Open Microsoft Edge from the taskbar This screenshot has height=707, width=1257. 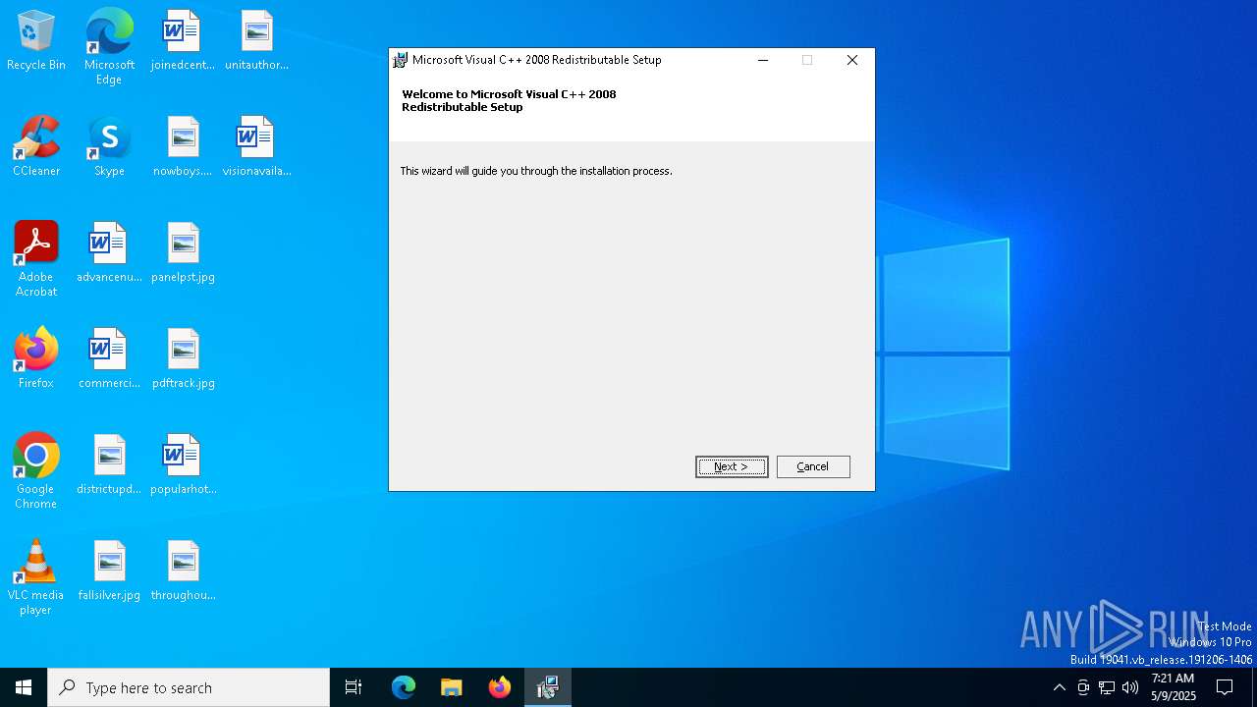[x=404, y=687]
